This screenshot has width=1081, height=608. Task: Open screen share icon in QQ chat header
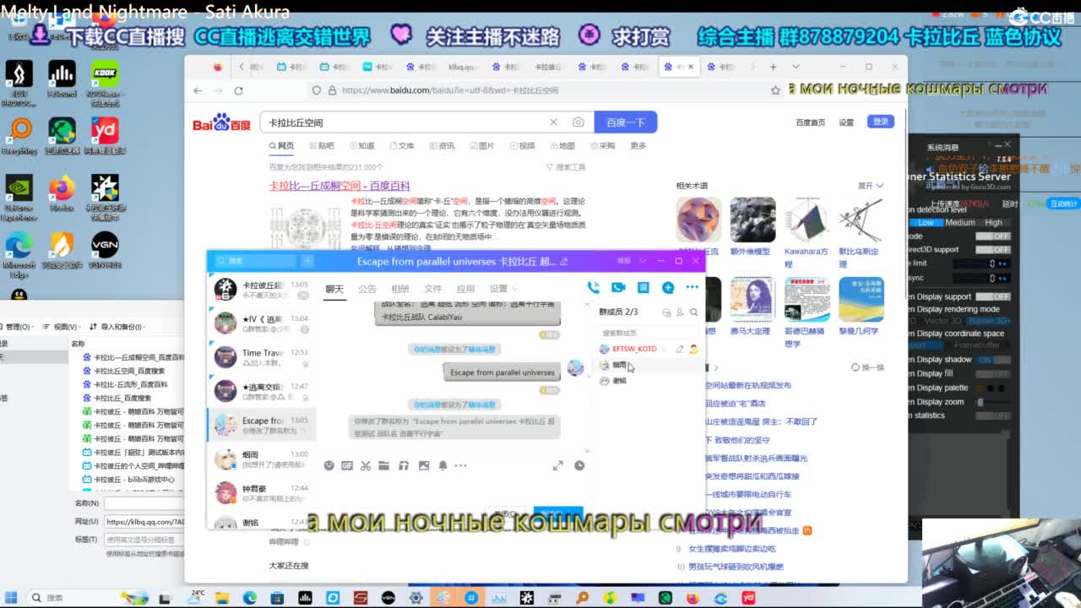pos(643,288)
